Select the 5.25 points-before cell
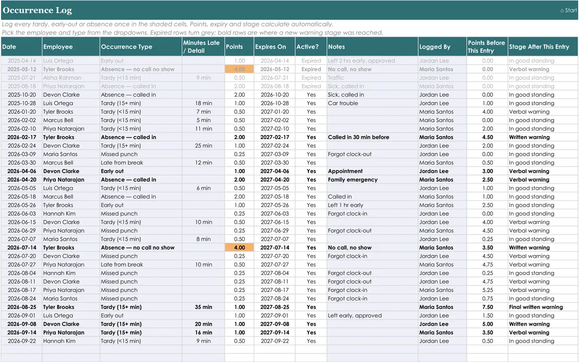Image resolution: width=580 pixels, height=362 pixels. point(487,290)
